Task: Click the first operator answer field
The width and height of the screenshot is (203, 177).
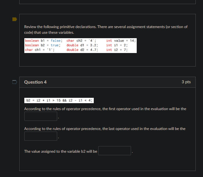Action: (x=41, y=116)
